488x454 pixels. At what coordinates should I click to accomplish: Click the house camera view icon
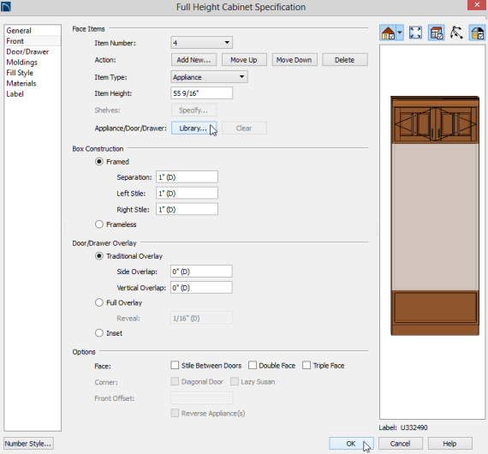pos(388,33)
